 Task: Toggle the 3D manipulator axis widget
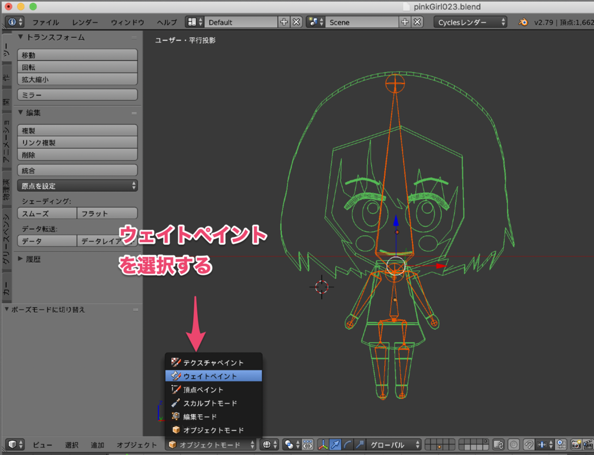(x=323, y=445)
